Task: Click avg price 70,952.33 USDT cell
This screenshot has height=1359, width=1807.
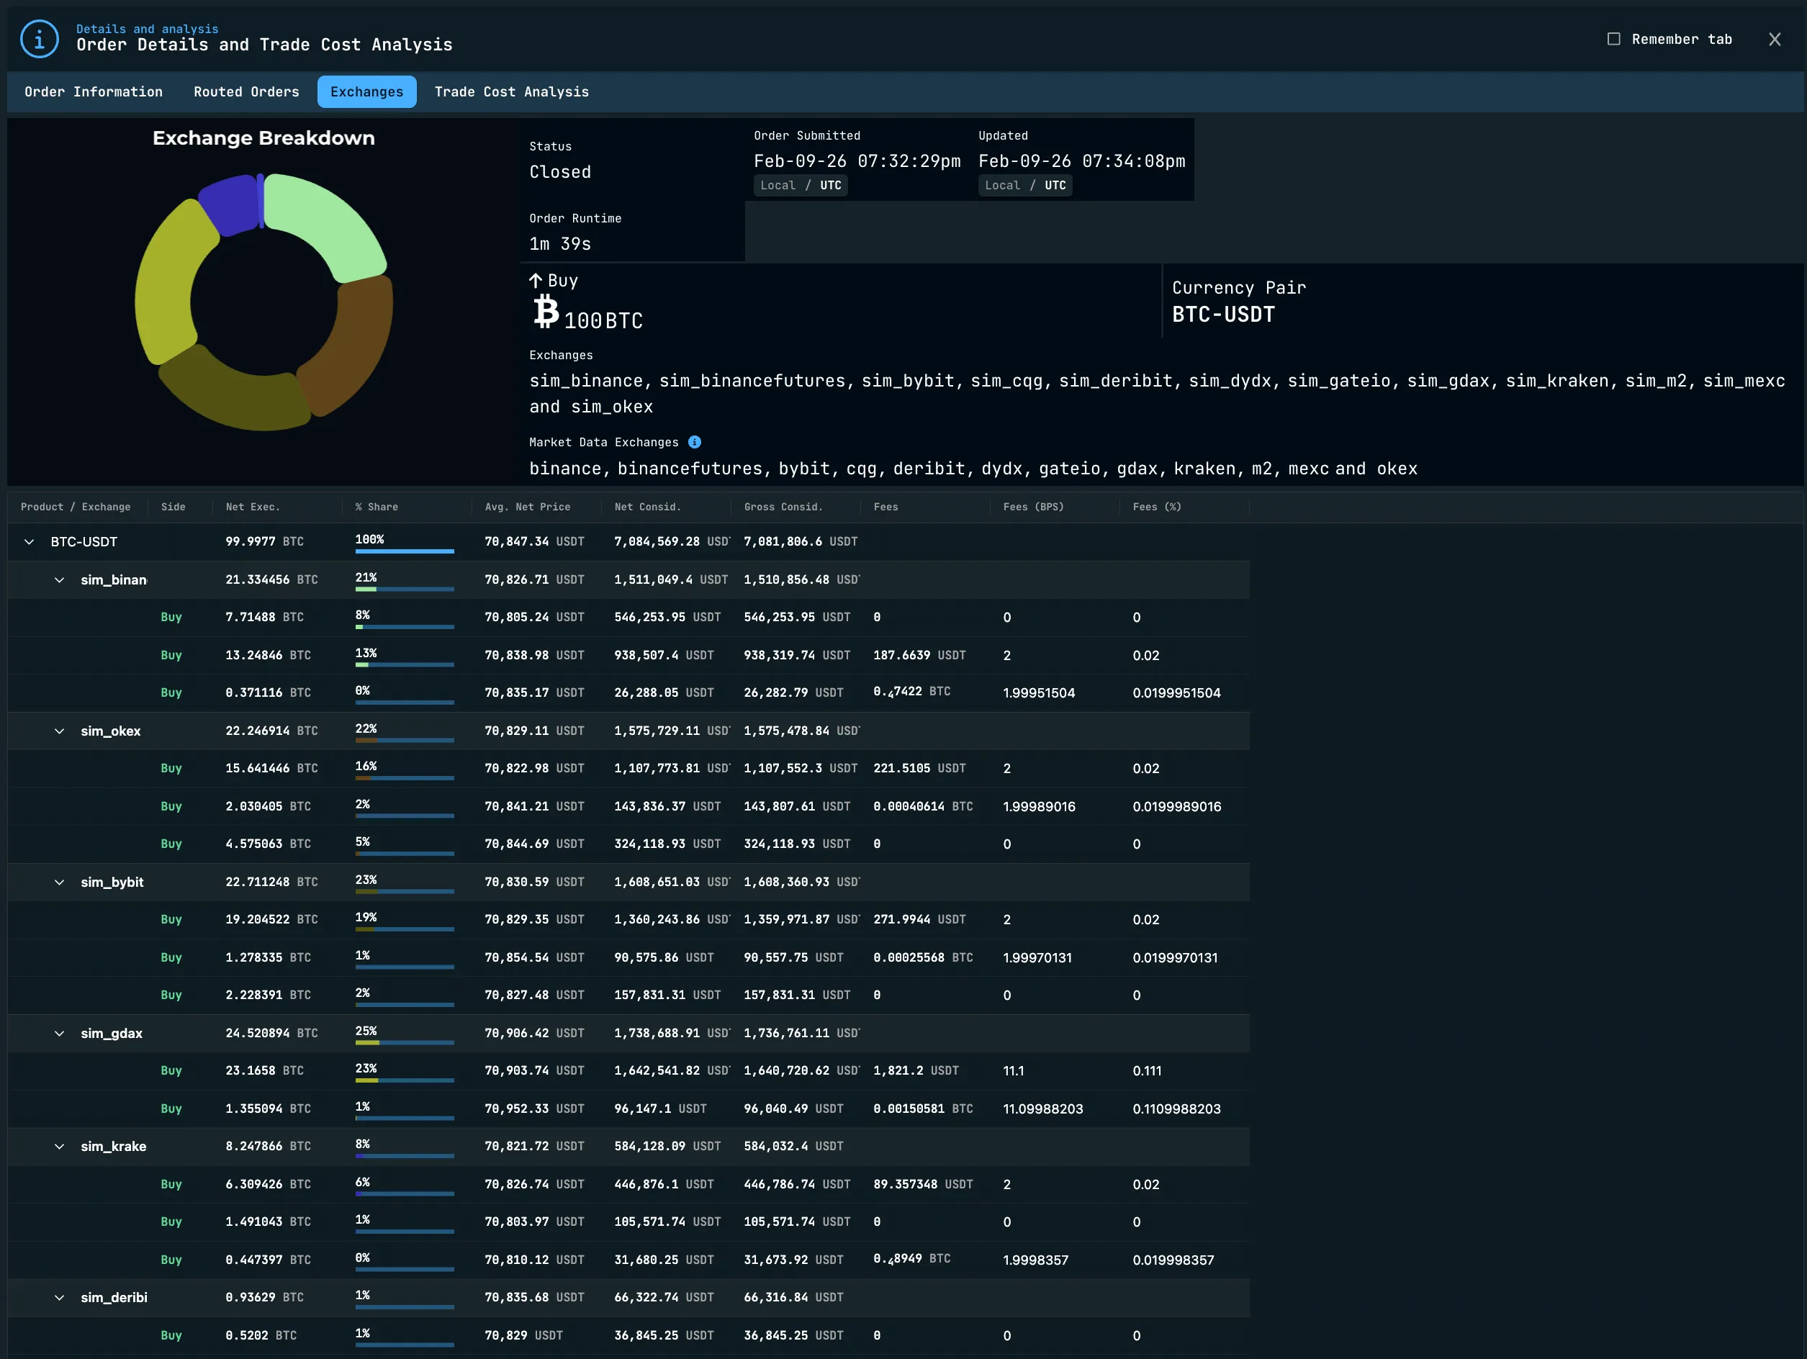Action: point(534,1109)
